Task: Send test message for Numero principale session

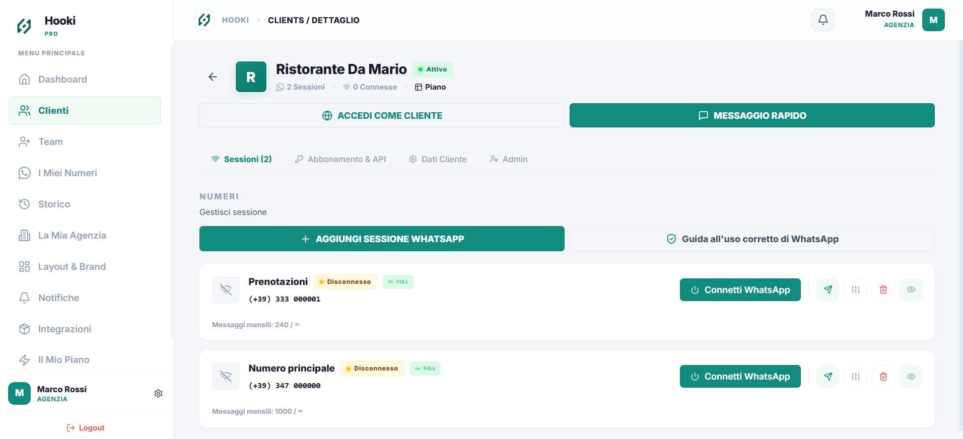Action: pyautogui.click(x=828, y=376)
